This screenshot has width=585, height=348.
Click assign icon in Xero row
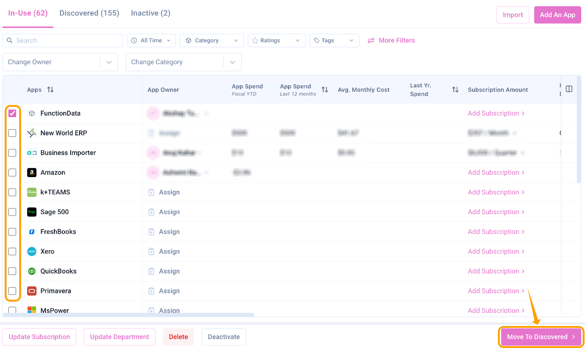[151, 251]
